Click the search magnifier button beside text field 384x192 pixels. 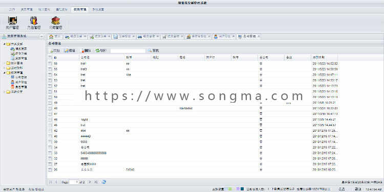pyautogui.click(x=154, y=51)
